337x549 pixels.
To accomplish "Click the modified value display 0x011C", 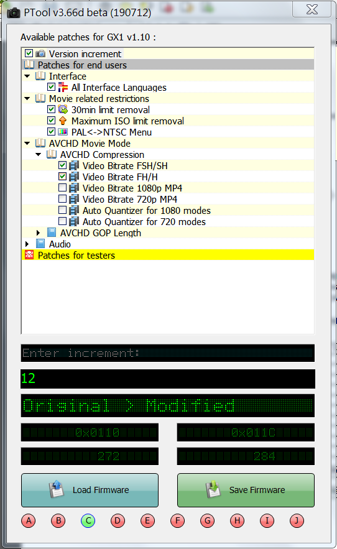I will [x=246, y=432].
